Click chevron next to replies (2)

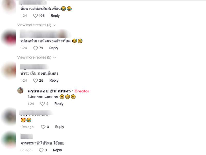[55, 25]
